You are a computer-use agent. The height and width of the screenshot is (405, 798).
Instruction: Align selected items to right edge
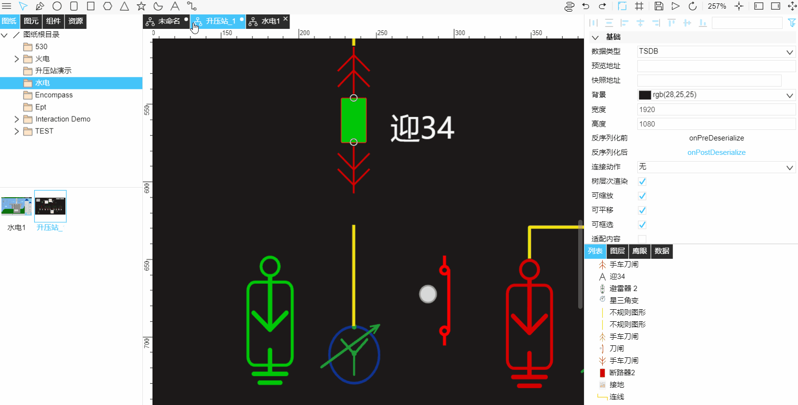click(656, 23)
